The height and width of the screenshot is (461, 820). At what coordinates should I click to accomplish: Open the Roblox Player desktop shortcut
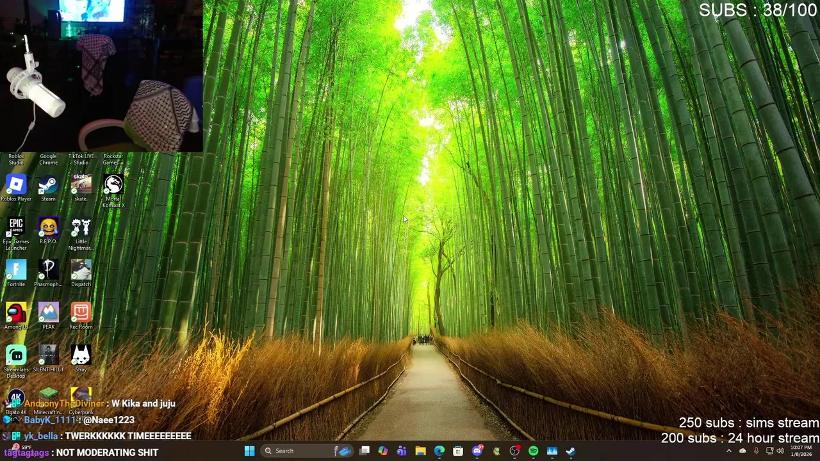tap(16, 189)
